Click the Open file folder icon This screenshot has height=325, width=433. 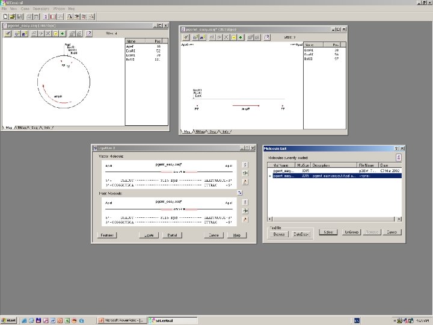[x=12, y=17]
